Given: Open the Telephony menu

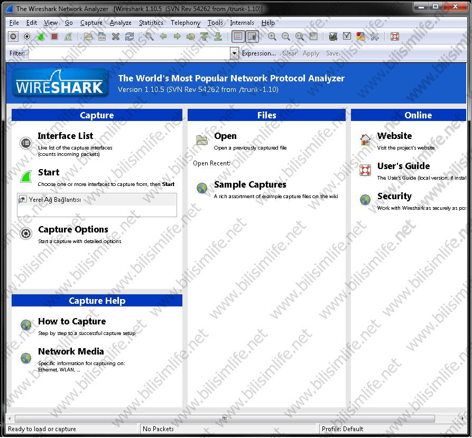Looking at the screenshot, I should 186,23.
